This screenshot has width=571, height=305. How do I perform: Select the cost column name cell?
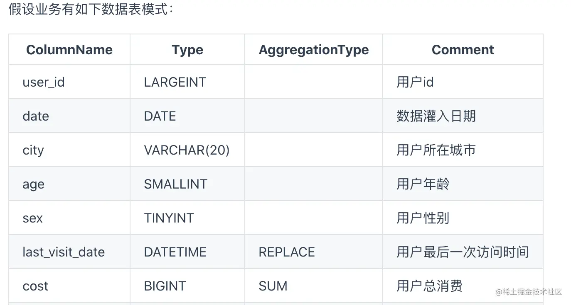tap(69, 286)
